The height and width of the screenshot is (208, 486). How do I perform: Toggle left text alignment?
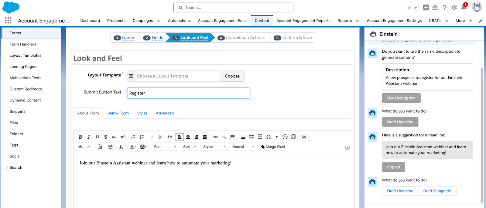click(x=180, y=137)
